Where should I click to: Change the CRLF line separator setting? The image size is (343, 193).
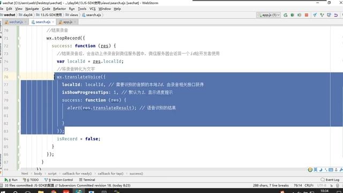(x=309, y=185)
